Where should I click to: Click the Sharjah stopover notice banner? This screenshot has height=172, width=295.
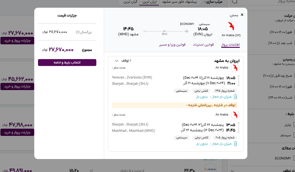[174, 105]
